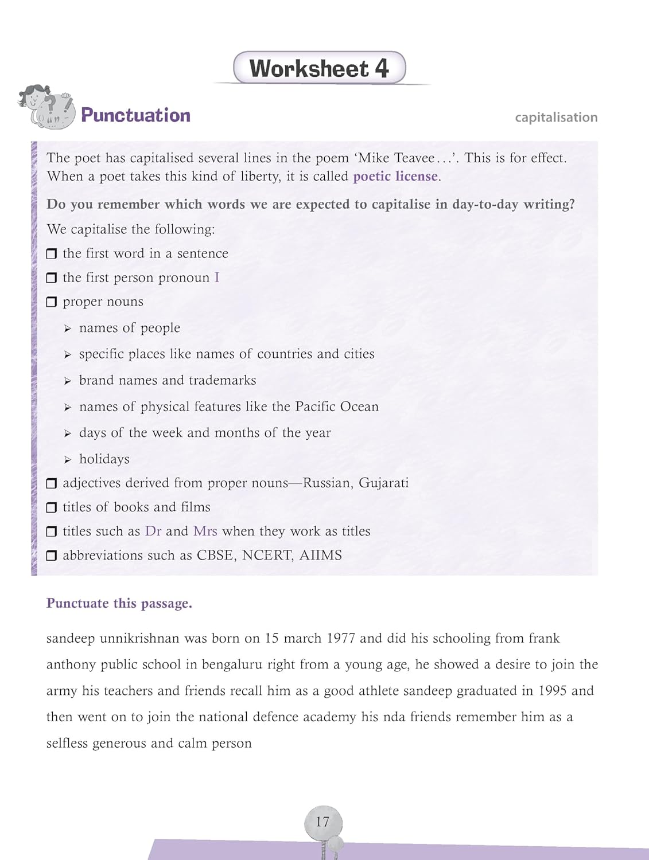This screenshot has width=649, height=860.
Task: Check the 'adjectives derived from proper nouns' box
Action: (x=52, y=483)
